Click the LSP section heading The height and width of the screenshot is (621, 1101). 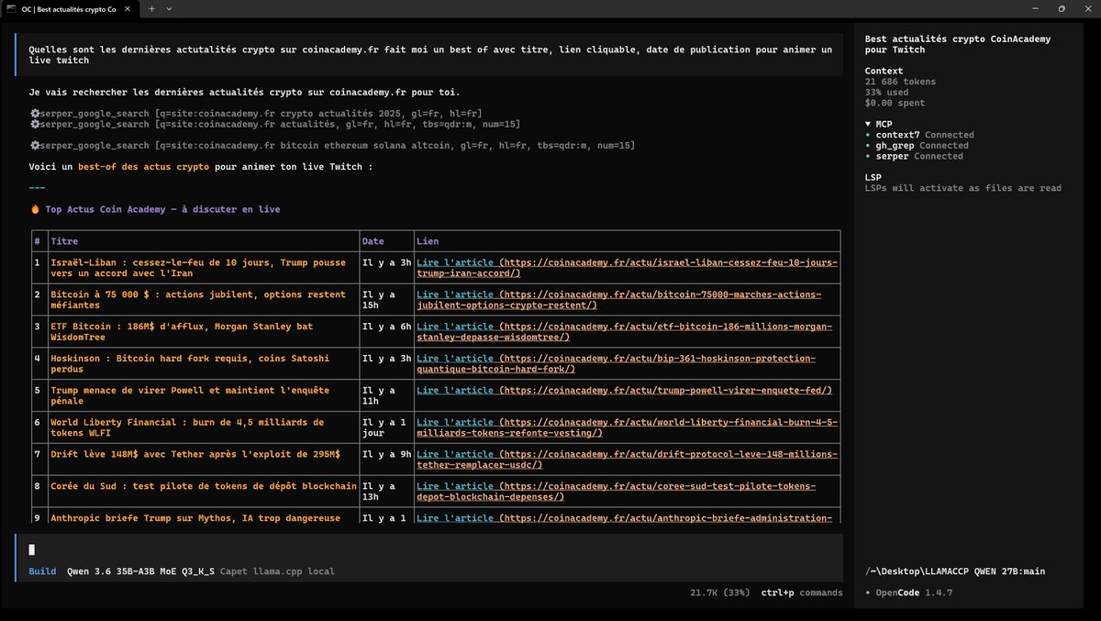(873, 177)
